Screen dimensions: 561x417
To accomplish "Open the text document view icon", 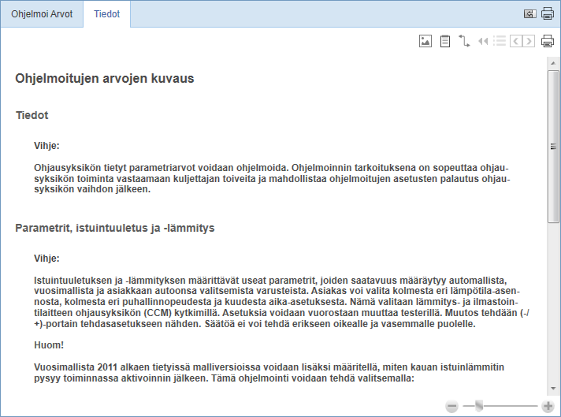I will click(444, 41).
